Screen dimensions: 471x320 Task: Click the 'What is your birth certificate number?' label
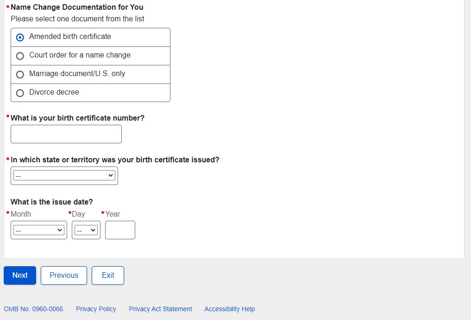77,118
